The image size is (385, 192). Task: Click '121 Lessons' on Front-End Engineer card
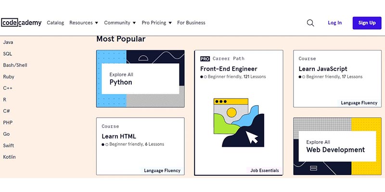(x=255, y=77)
